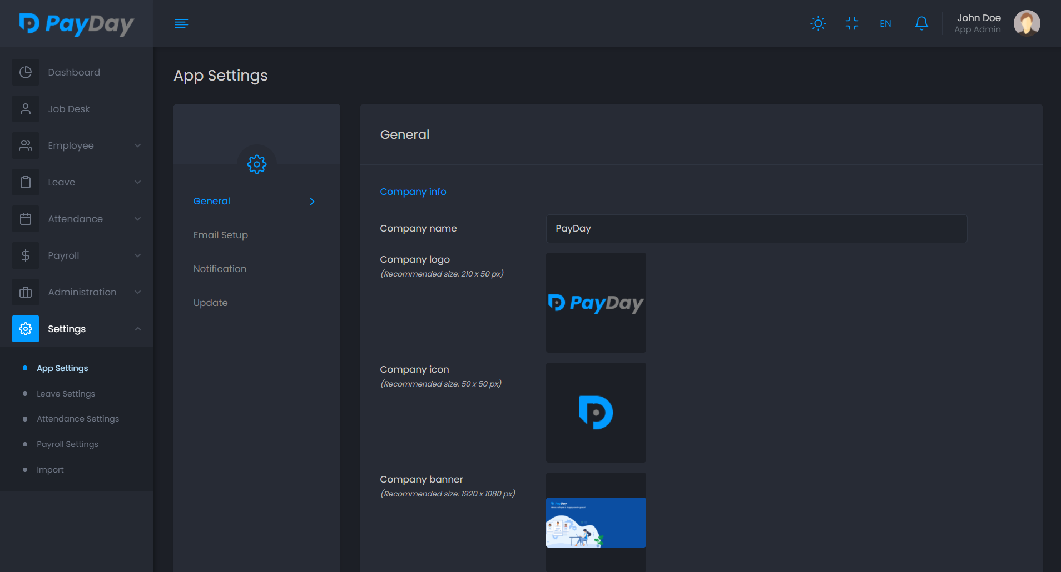Collapse the Settings menu chevron
The width and height of the screenshot is (1061, 572).
click(137, 329)
